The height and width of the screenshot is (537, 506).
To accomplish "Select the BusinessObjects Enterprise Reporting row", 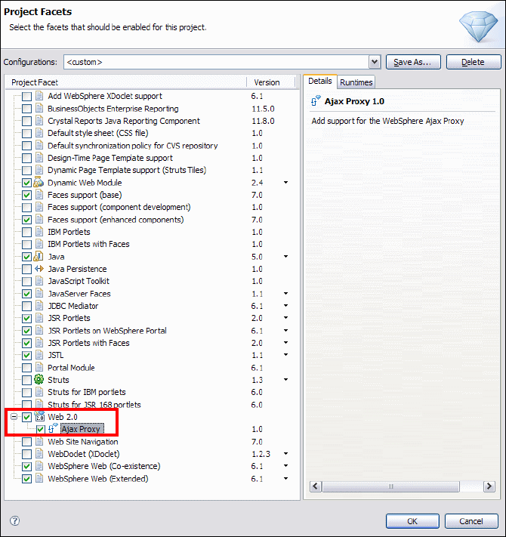I will click(113, 109).
